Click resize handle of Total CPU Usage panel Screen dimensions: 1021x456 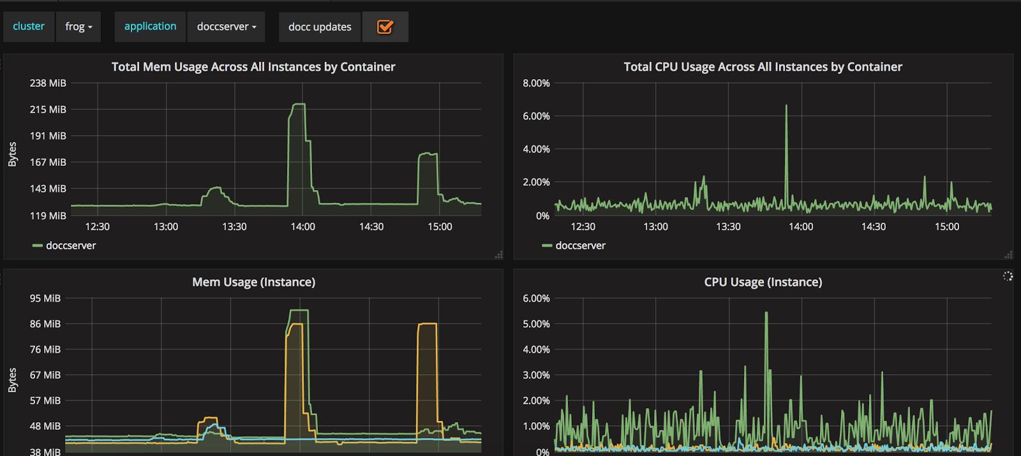(x=1008, y=254)
